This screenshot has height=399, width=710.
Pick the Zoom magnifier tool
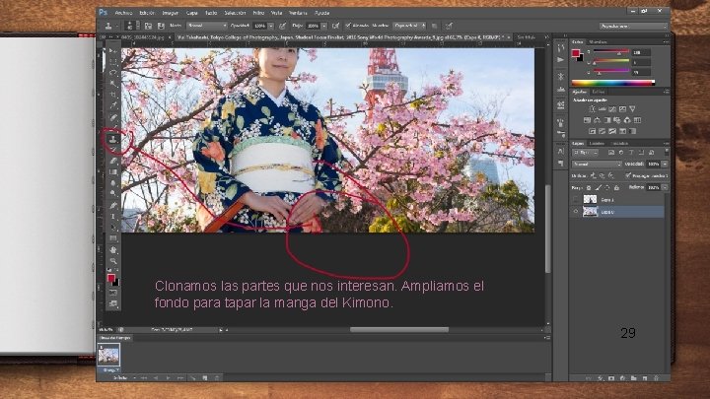coord(113,262)
